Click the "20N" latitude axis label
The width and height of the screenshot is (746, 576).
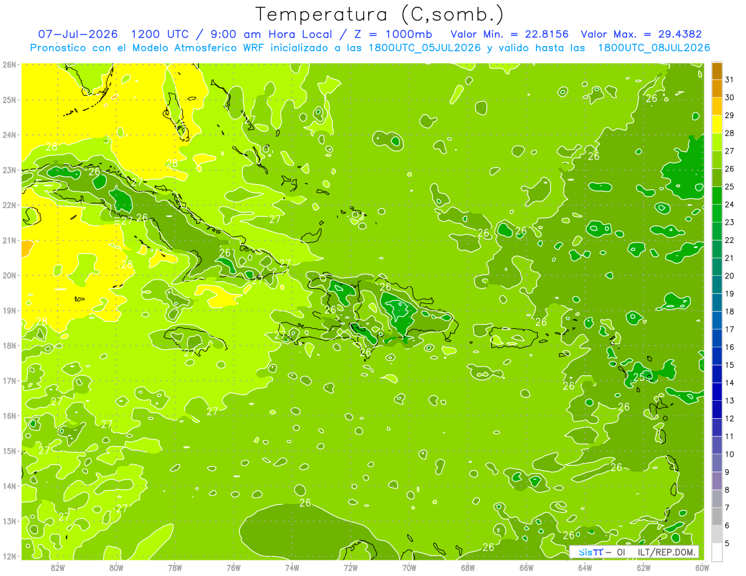(x=9, y=275)
